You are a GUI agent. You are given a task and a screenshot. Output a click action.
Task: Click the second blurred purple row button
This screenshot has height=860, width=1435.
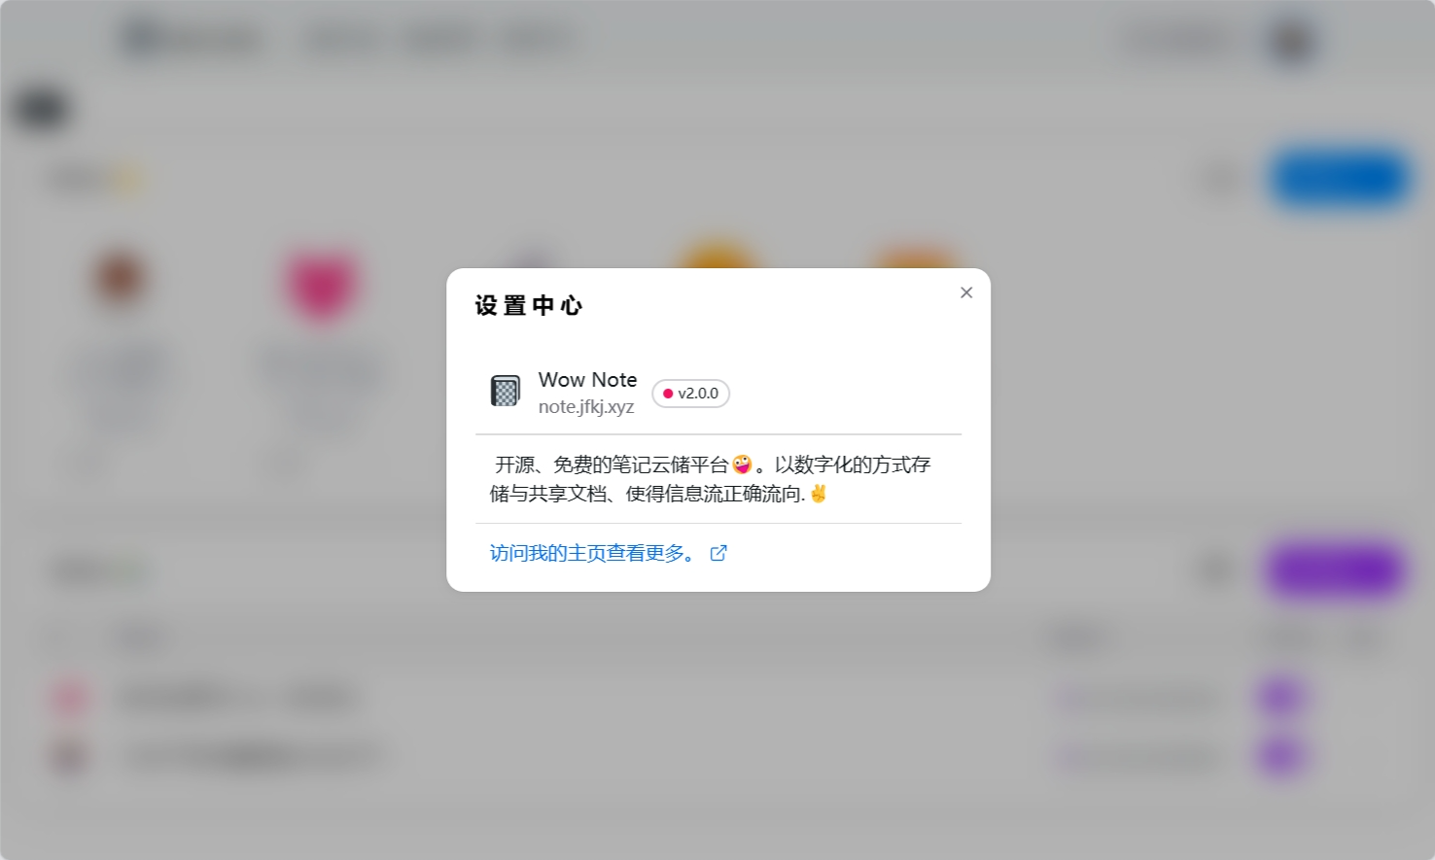pos(1279,755)
